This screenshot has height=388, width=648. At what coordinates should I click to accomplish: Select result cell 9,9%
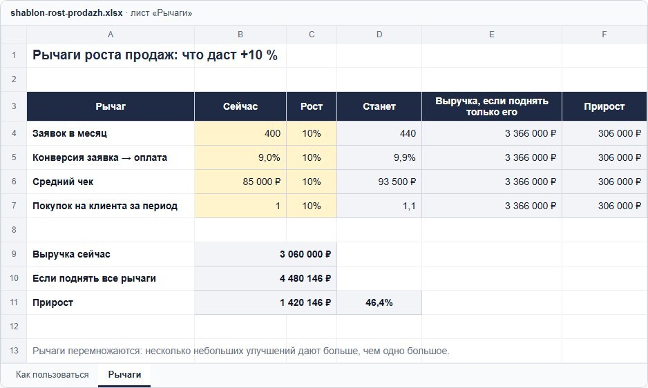tap(379, 157)
